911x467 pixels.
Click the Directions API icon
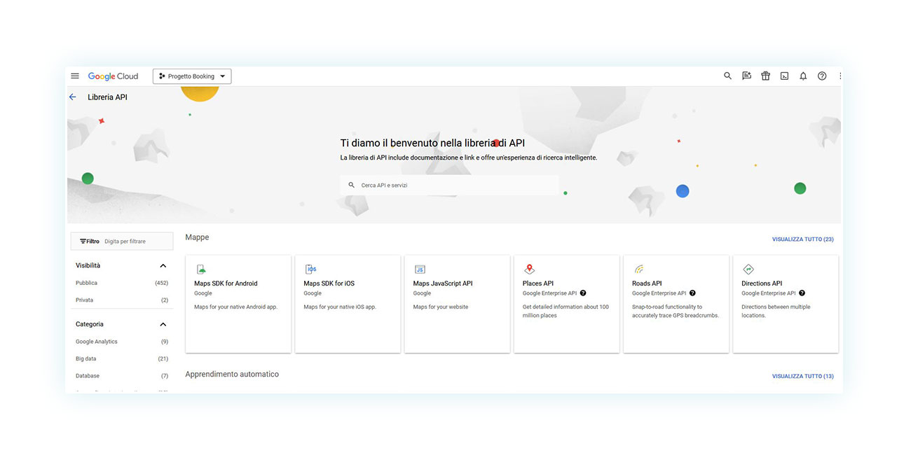[748, 269]
